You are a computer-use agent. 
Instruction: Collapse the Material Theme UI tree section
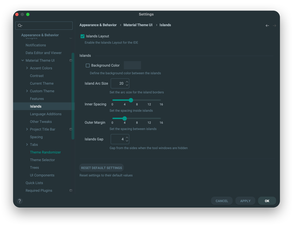pos(23,60)
